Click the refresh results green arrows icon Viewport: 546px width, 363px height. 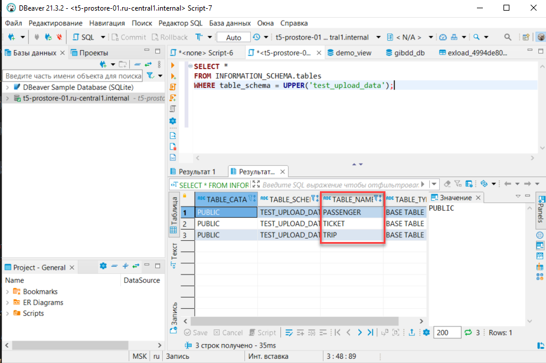click(468, 333)
